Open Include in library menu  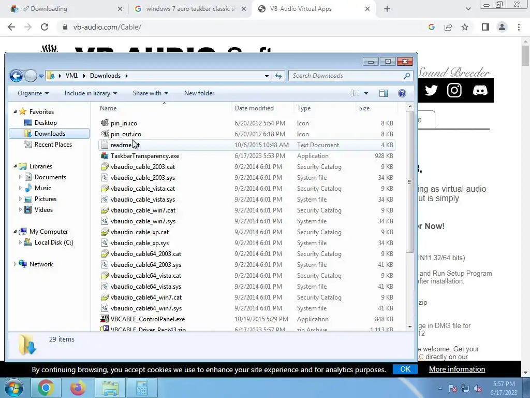91,93
